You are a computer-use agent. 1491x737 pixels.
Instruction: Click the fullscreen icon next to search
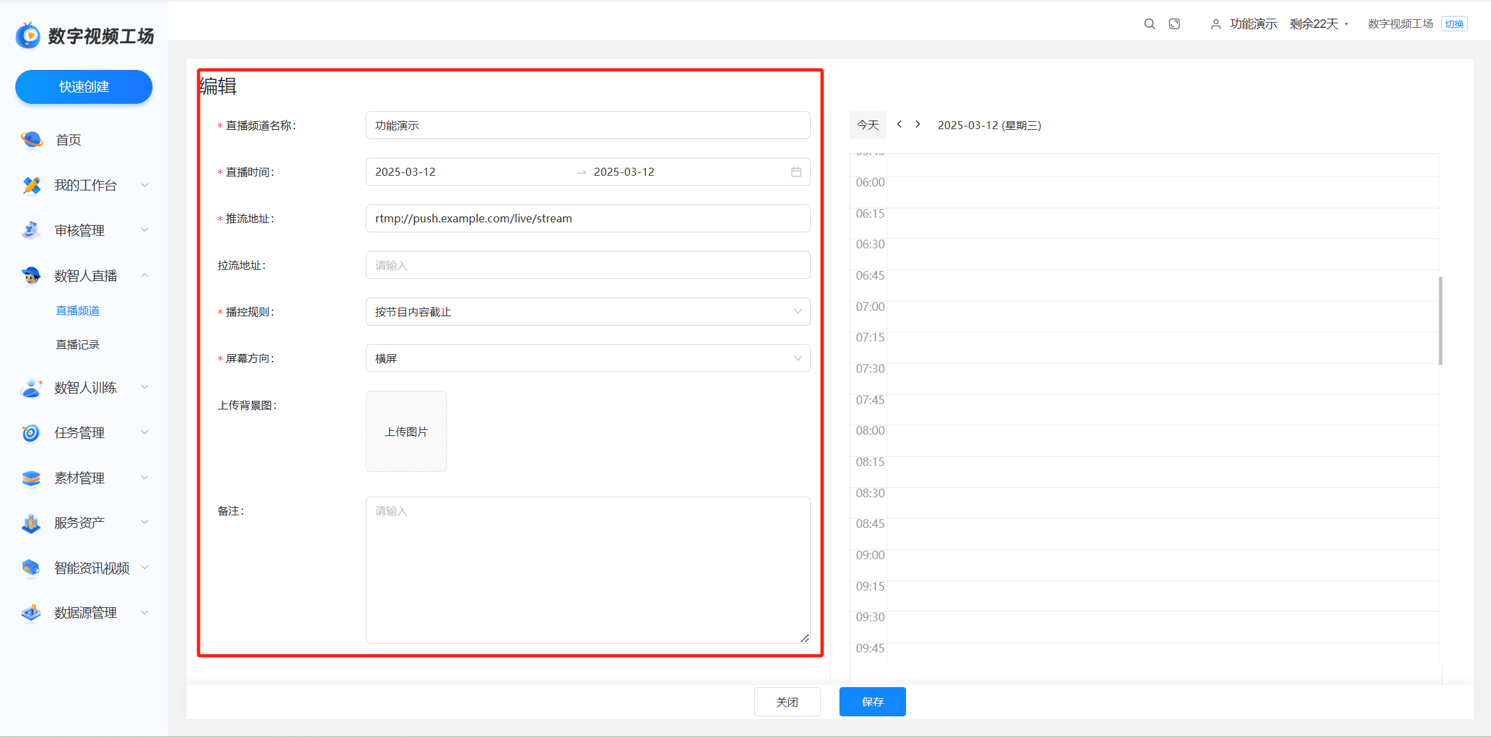tap(1175, 24)
